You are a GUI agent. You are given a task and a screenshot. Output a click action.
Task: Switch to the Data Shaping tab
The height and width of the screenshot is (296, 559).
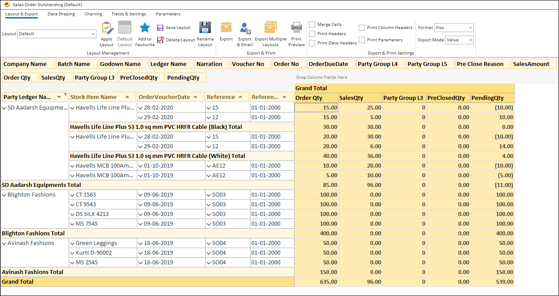[x=61, y=14]
